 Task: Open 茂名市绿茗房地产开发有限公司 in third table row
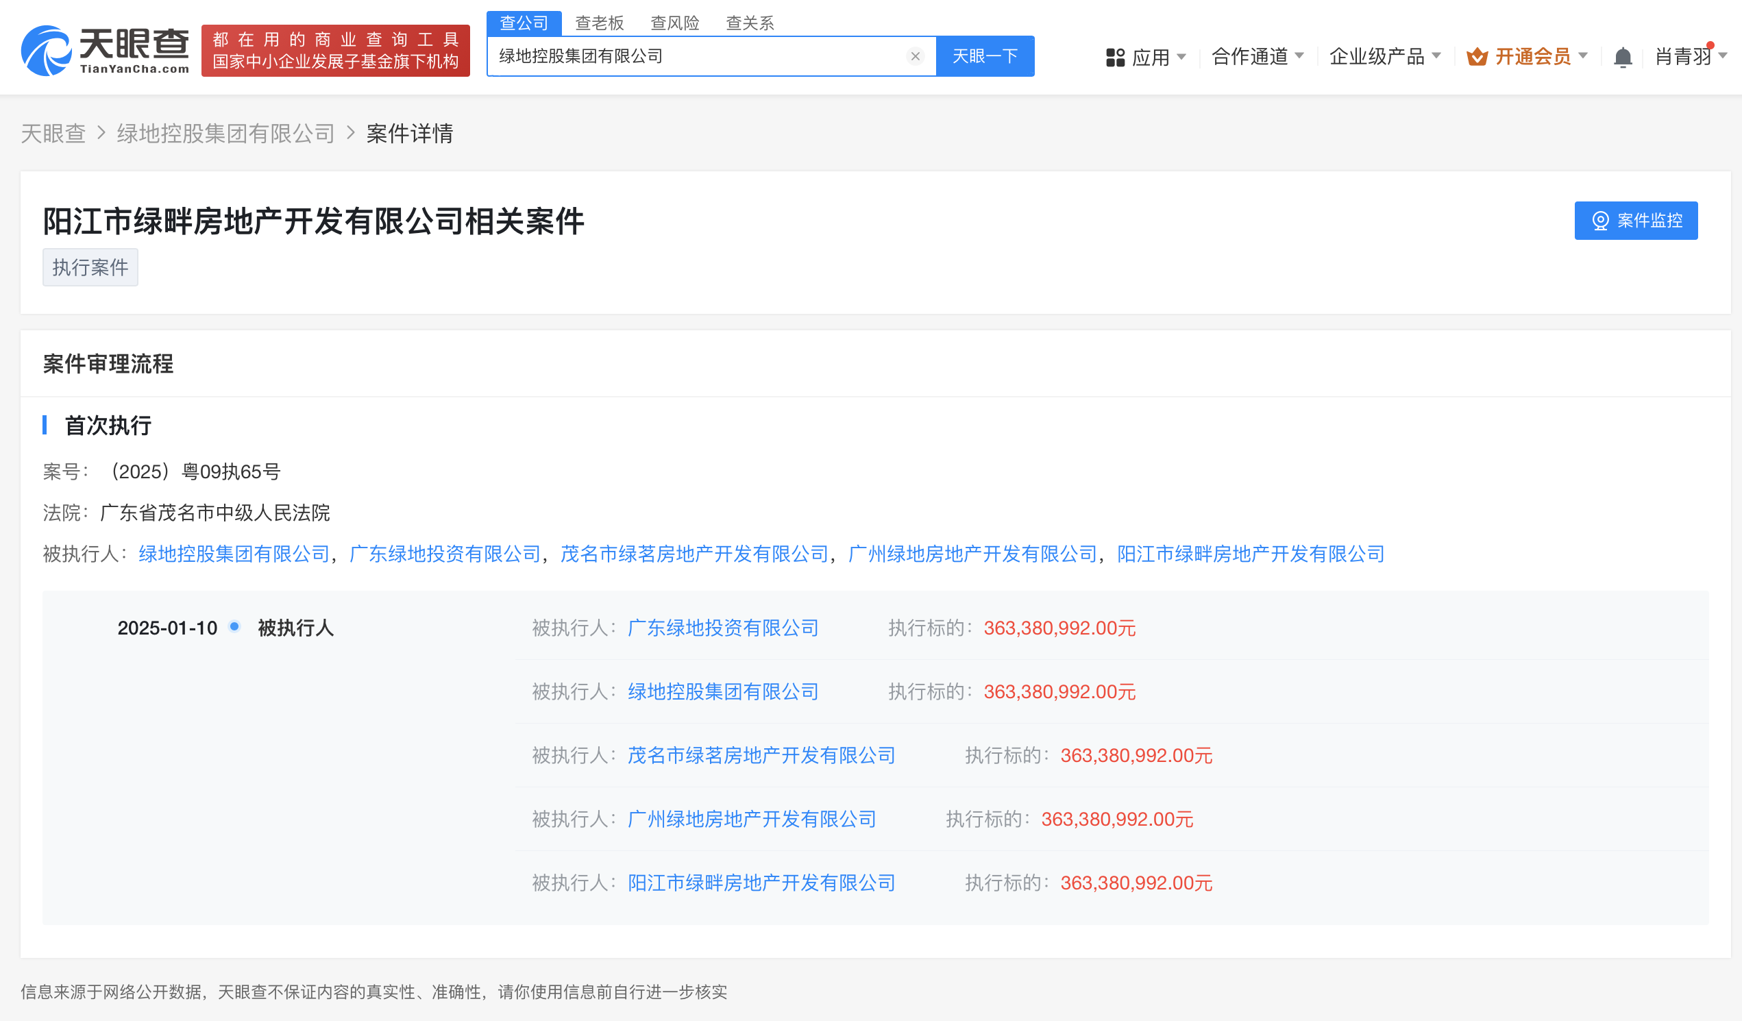tap(762, 755)
